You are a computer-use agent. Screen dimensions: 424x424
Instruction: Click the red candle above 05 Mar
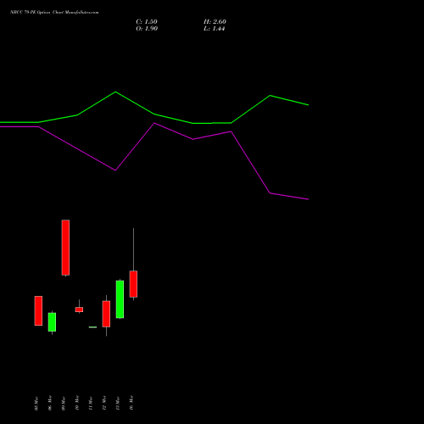38,311
